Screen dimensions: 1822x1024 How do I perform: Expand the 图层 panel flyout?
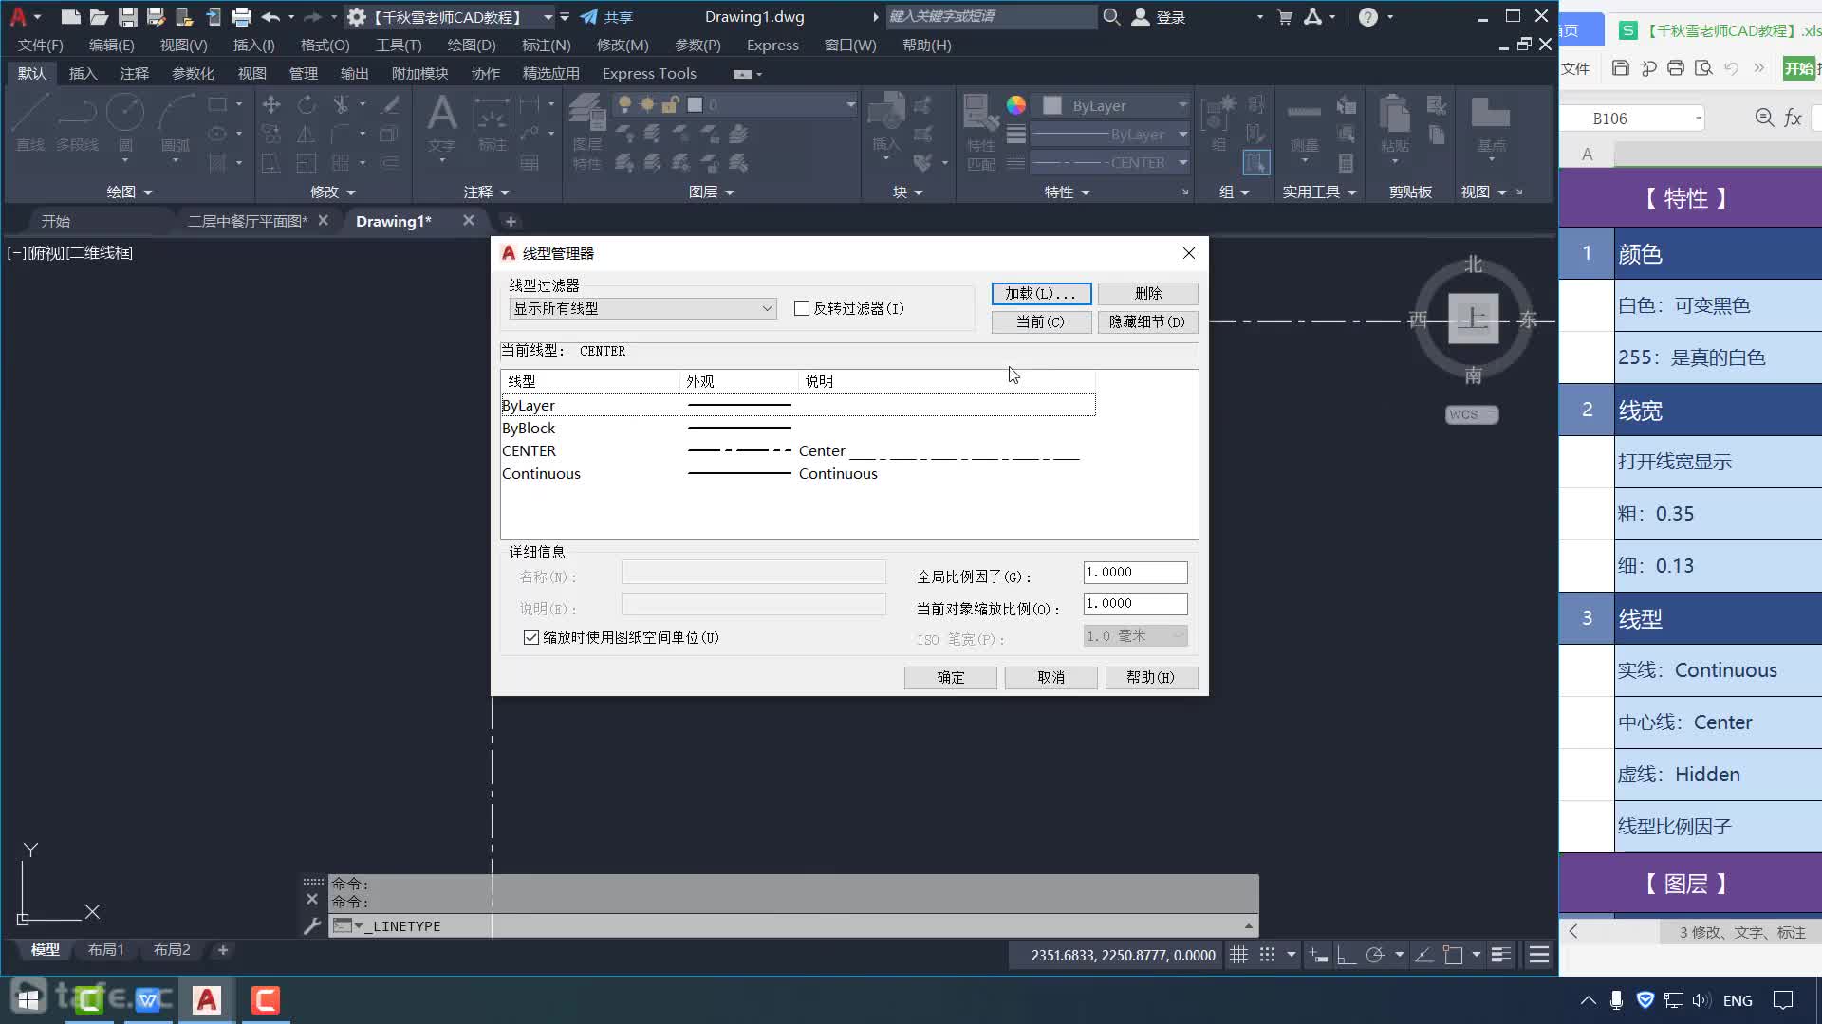711,192
